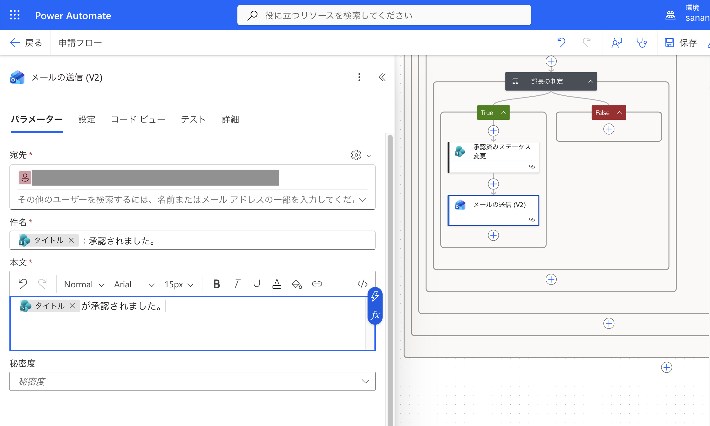710x426 pixels.
Task: Switch to テスト tab
Action: (x=193, y=120)
